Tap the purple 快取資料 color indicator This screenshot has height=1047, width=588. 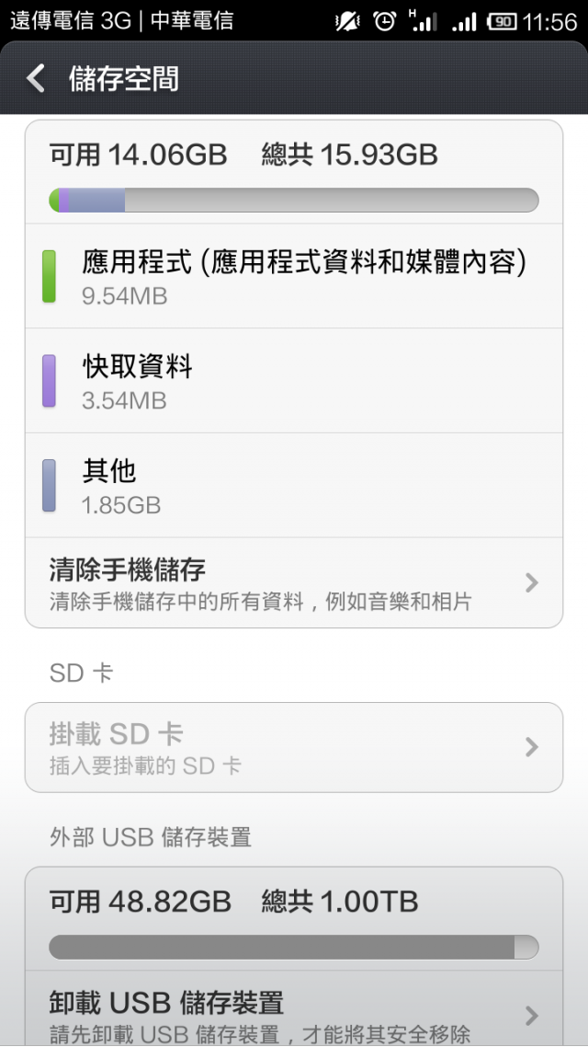coord(49,381)
